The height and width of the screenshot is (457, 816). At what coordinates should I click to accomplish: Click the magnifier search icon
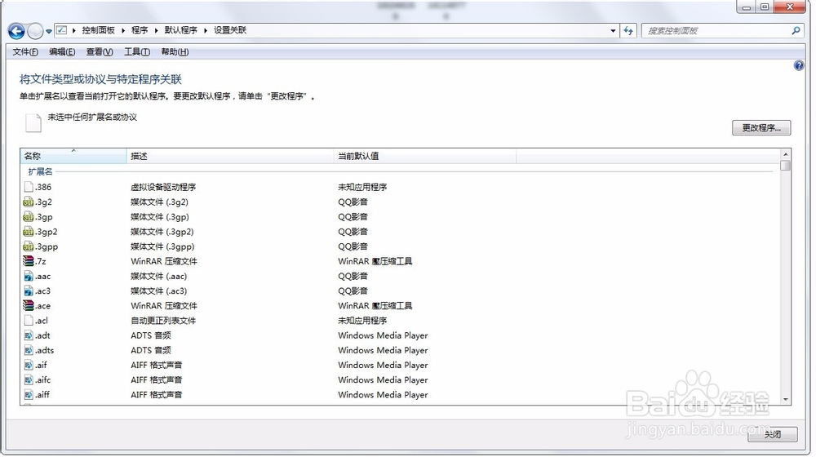click(796, 31)
